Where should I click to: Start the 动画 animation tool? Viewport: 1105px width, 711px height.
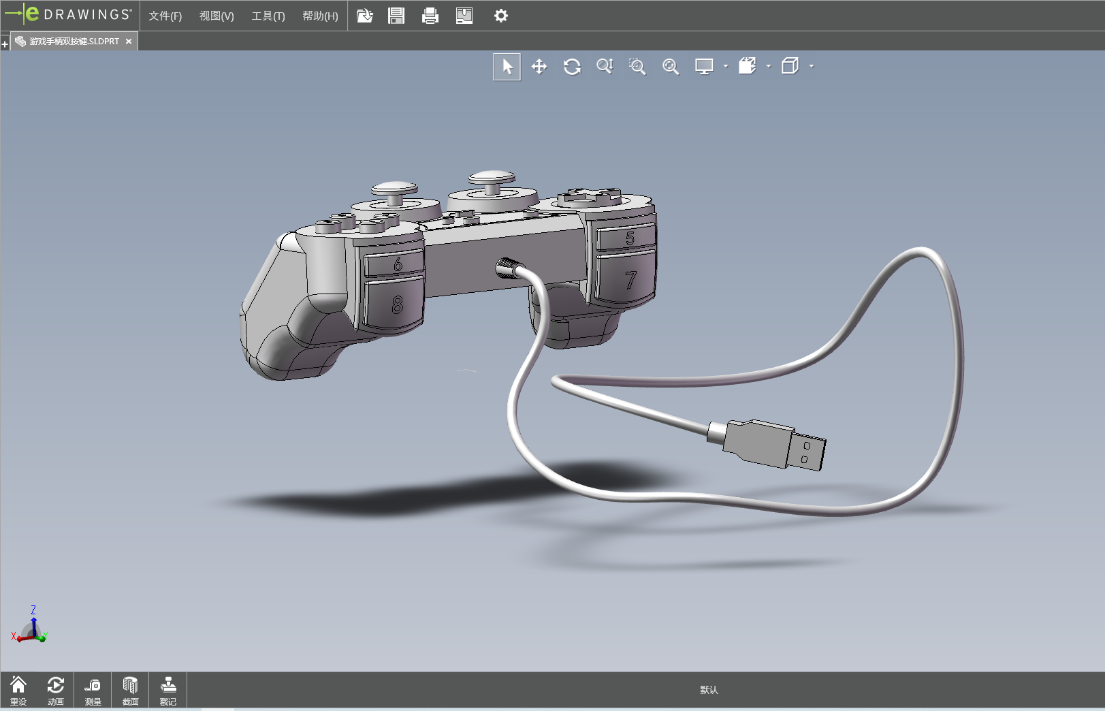point(56,691)
